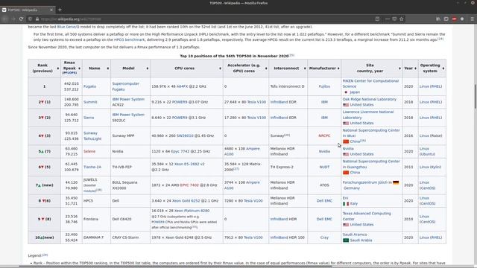Open Lawrence Livermore National Laboratory link
Image resolution: width=477 pixels, height=268 pixels.
click(367, 115)
